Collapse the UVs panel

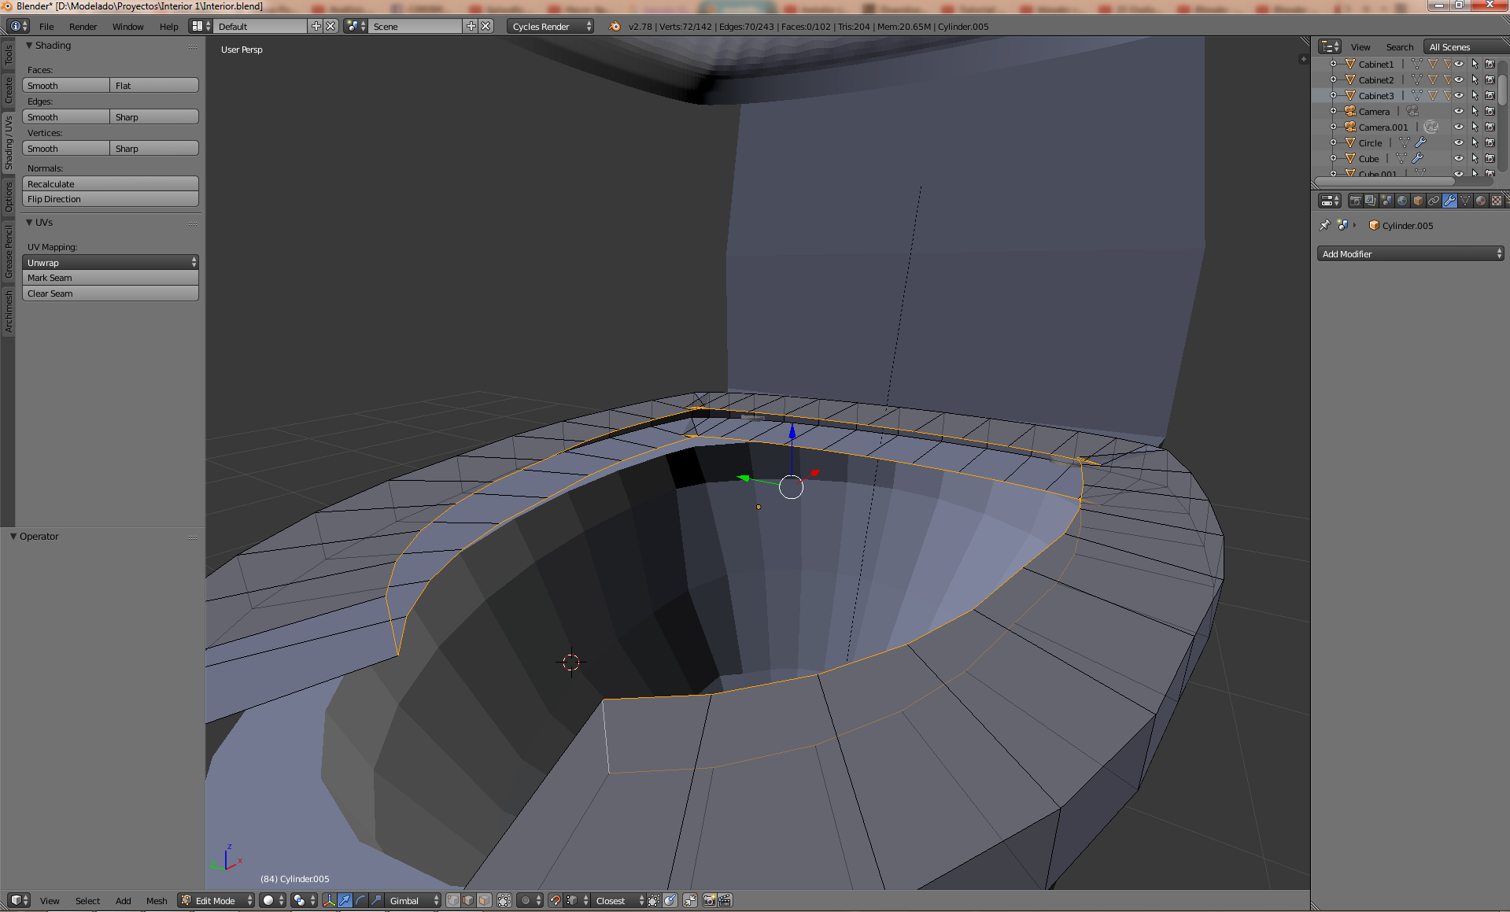click(29, 223)
